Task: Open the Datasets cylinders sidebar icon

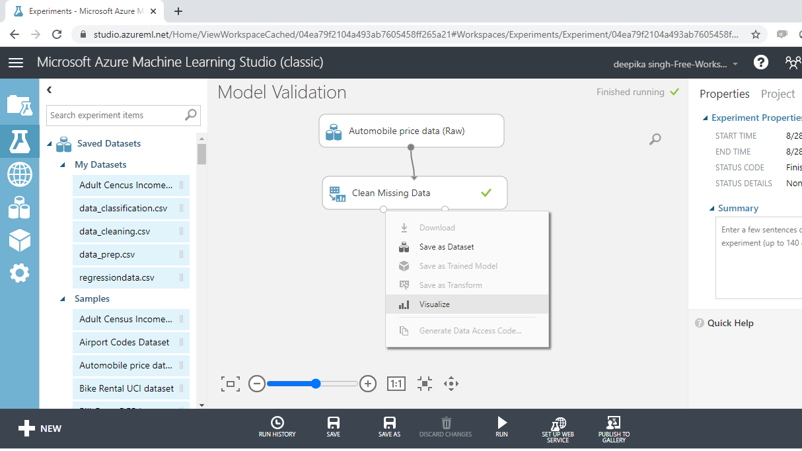Action: [x=19, y=208]
